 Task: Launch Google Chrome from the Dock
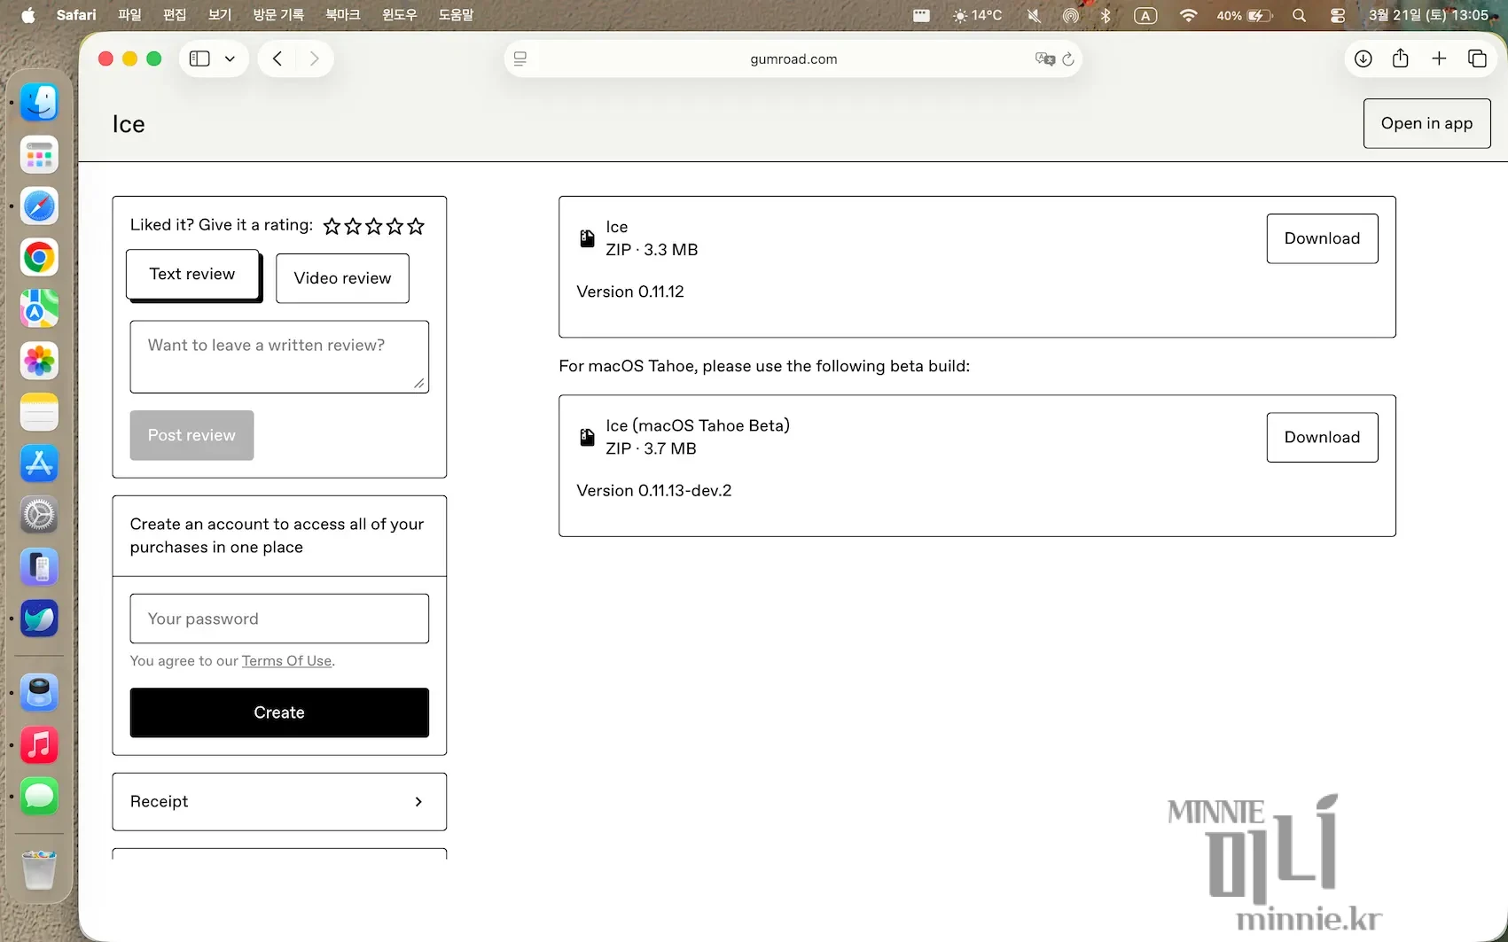pyautogui.click(x=39, y=258)
